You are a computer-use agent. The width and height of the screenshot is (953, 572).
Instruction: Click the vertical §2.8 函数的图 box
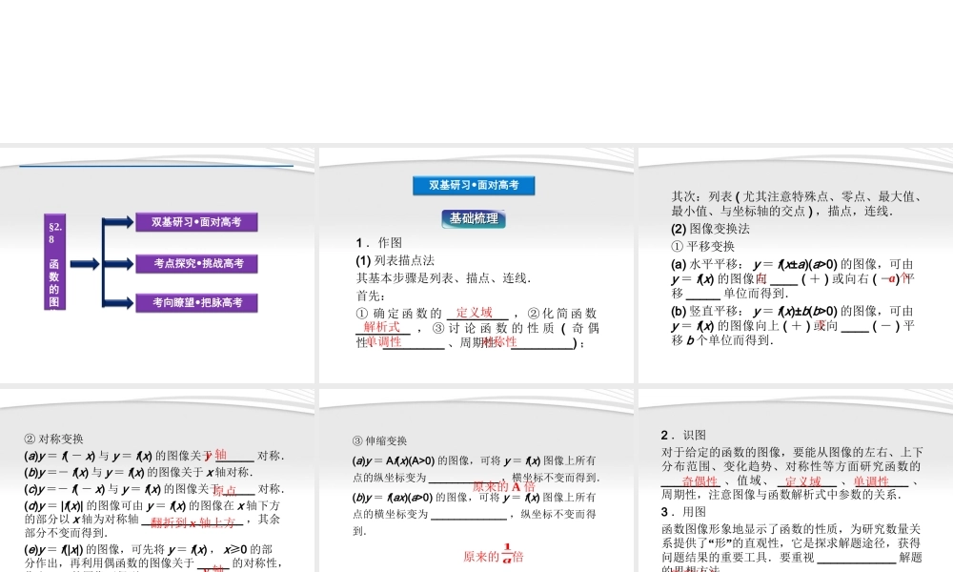point(54,262)
